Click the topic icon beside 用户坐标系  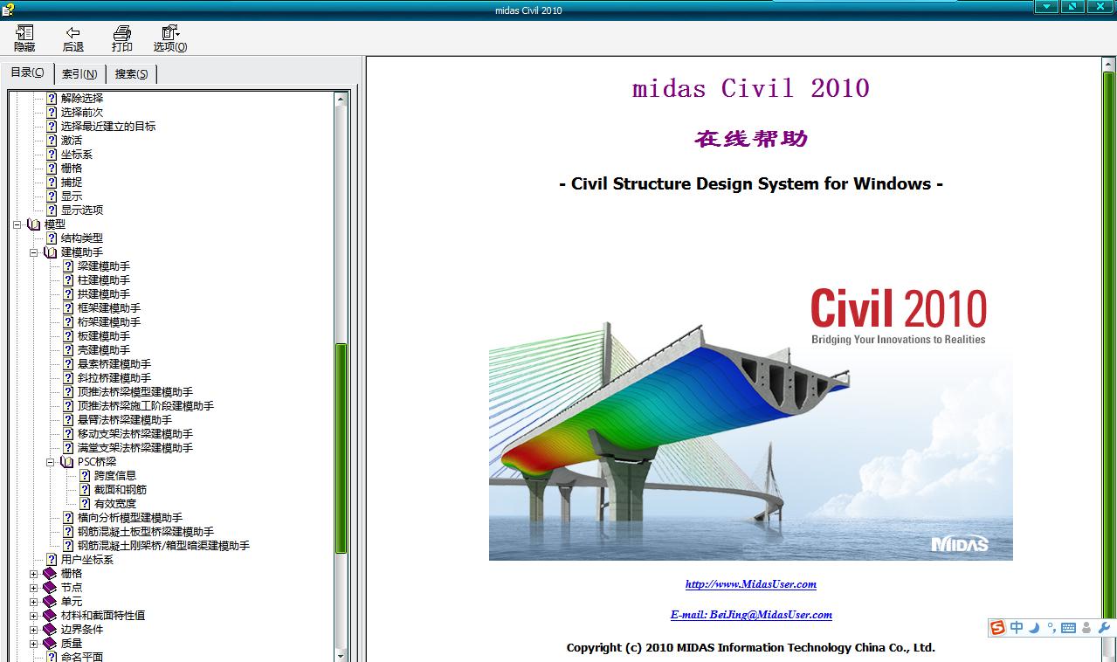[x=52, y=560]
